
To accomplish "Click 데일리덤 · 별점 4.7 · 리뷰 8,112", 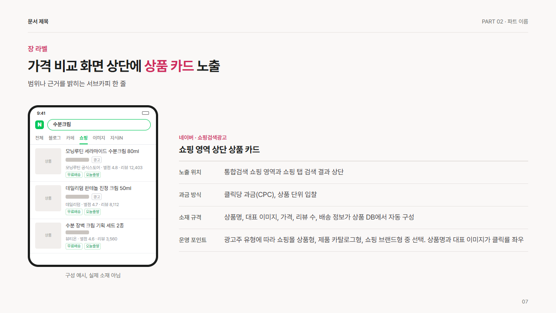I will click(92, 204).
